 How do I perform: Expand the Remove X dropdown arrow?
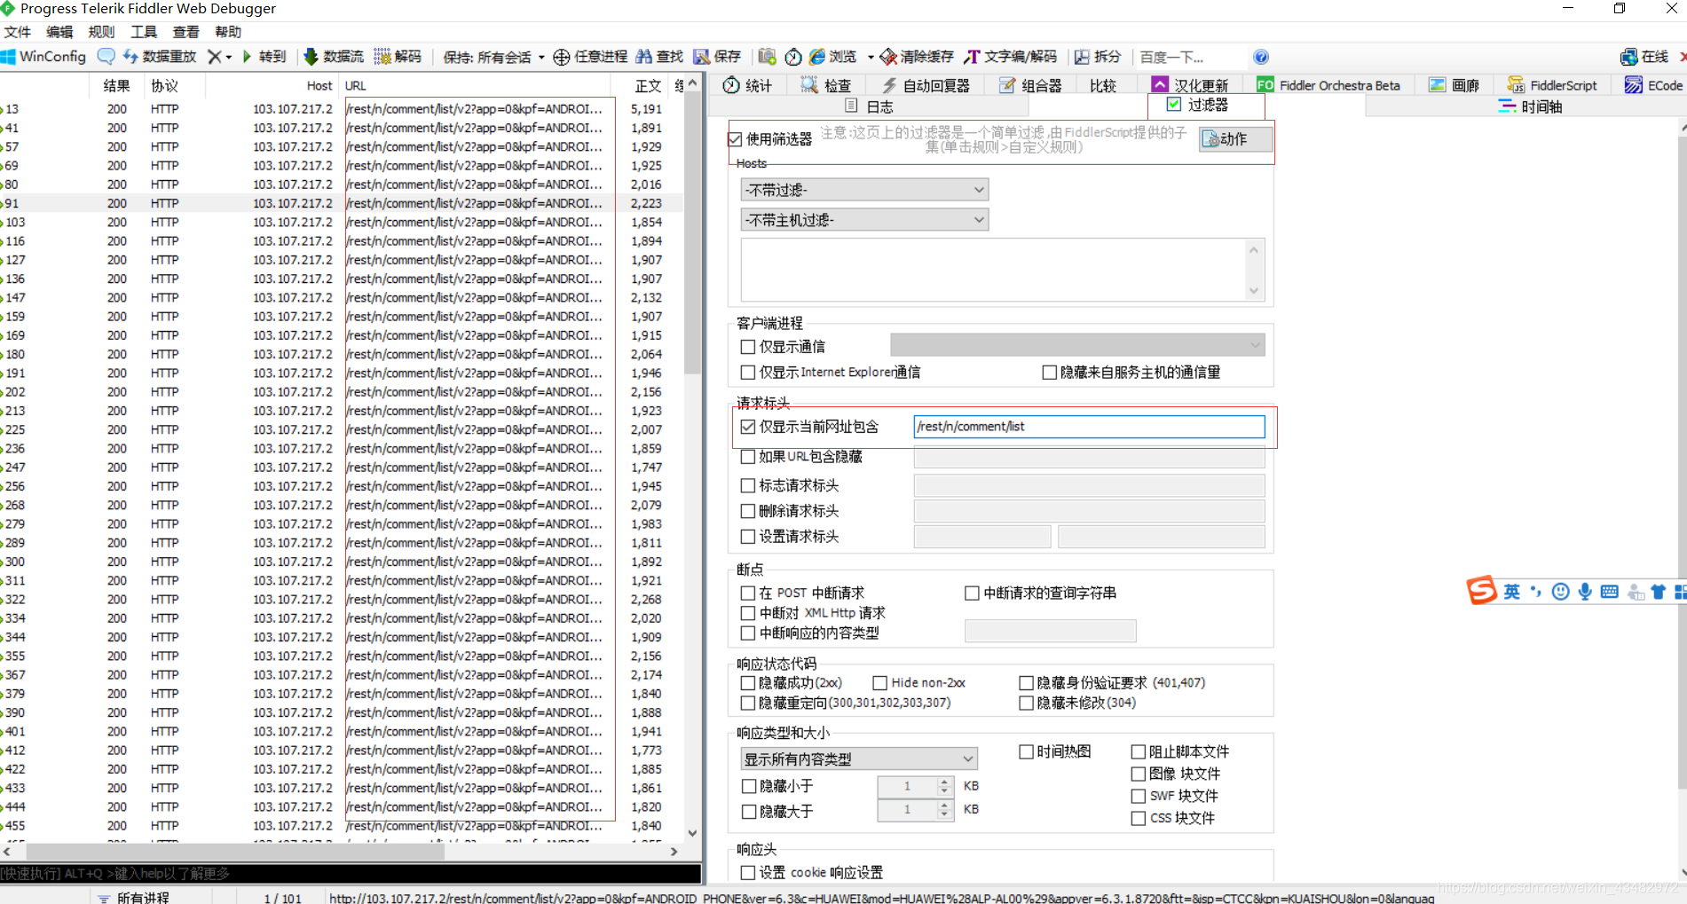(x=229, y=57)
